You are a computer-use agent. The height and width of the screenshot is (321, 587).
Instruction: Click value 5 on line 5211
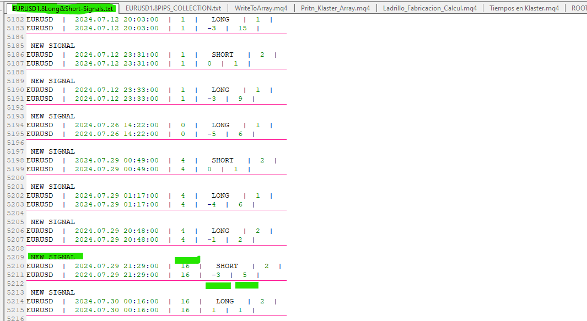245,275
